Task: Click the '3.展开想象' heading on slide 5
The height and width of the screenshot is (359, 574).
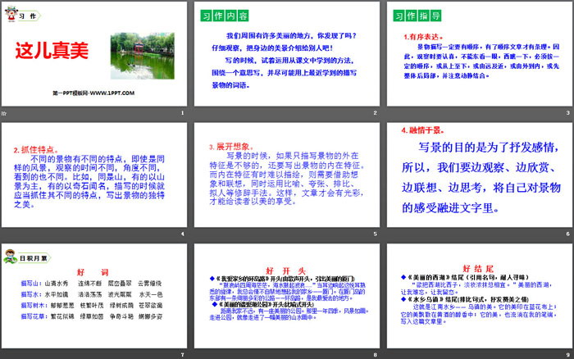Action: click(x=231, y=147)
